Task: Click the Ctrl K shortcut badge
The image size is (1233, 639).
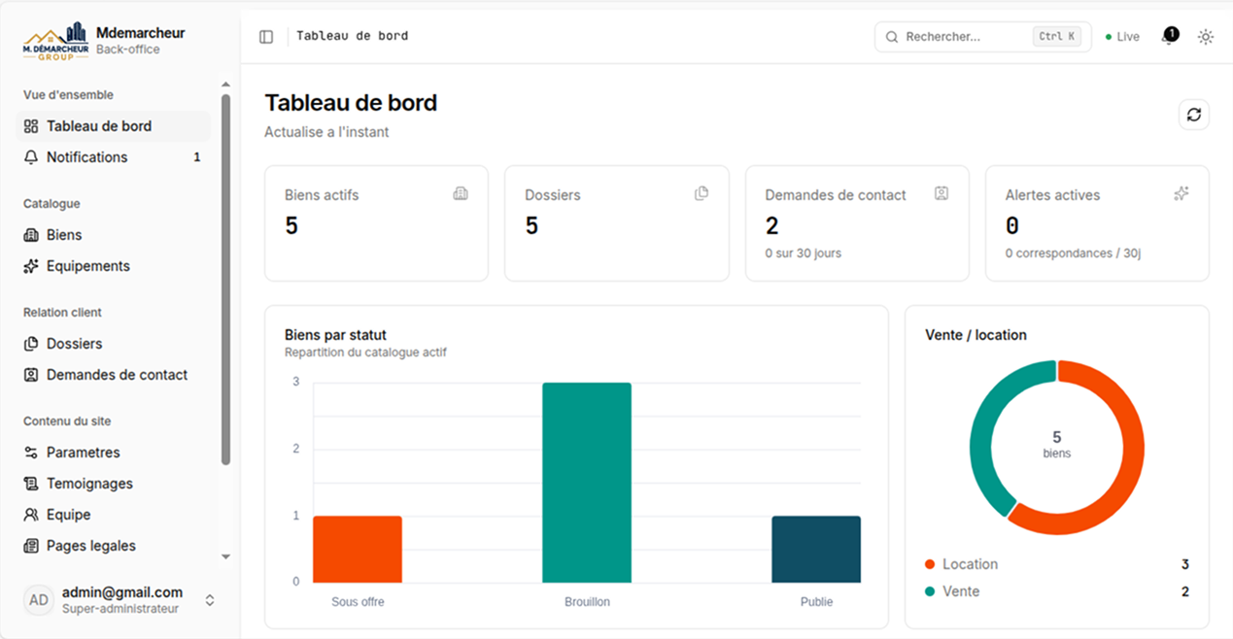Action: click(1057, 37)
